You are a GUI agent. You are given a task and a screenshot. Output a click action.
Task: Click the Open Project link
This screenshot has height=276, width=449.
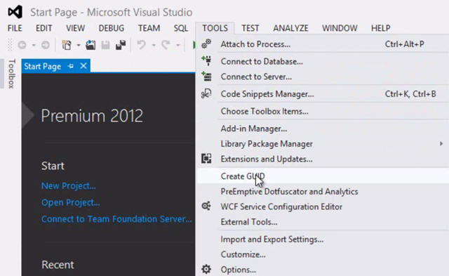pos(70,202)
